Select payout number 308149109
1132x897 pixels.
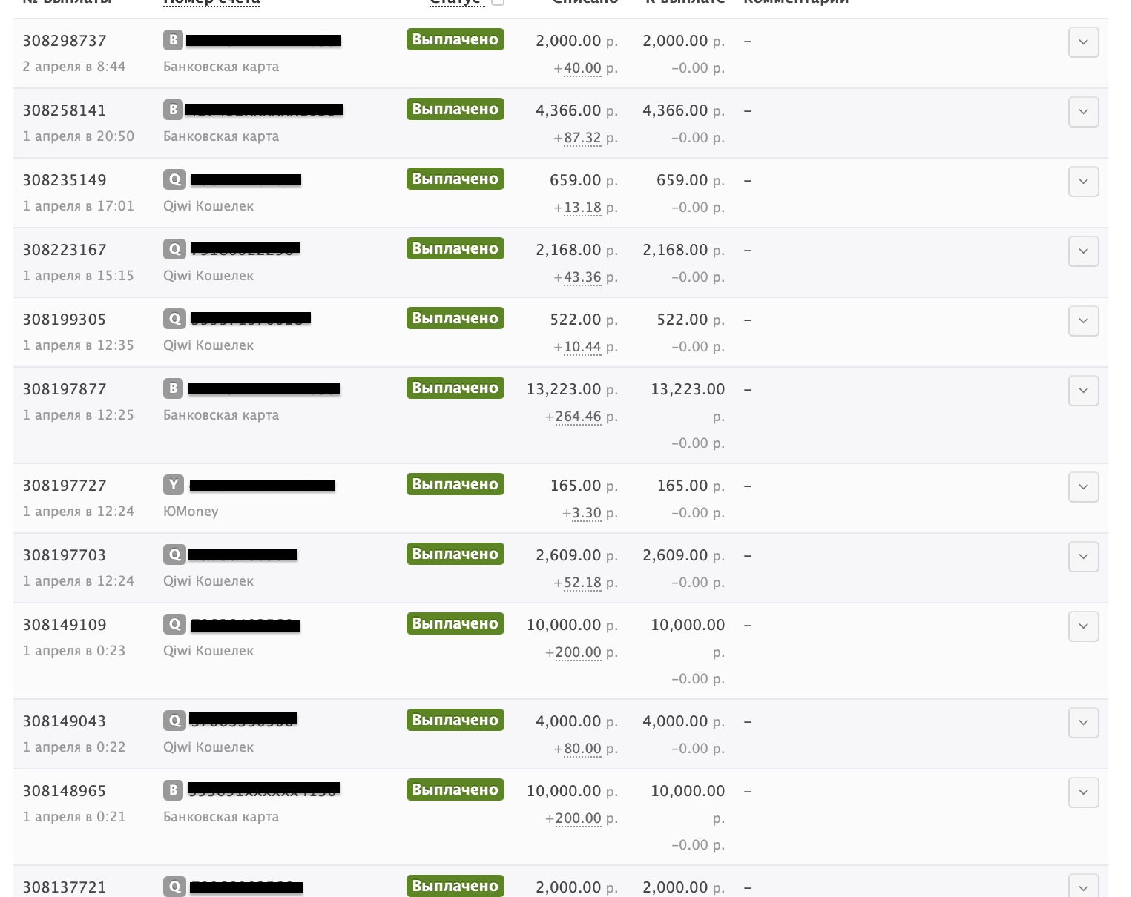click(x=65, y=625)
